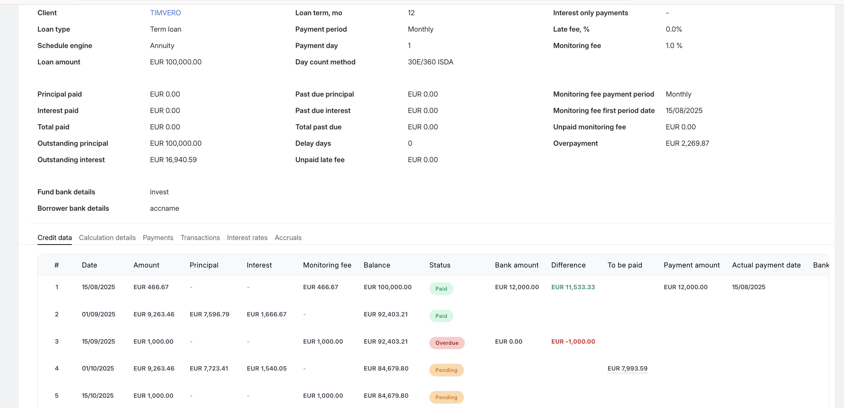Click Paid badge in 01/09/2025 row
Image resolution: width=844 pixels, height=408 pixels.
pos(441,316)
